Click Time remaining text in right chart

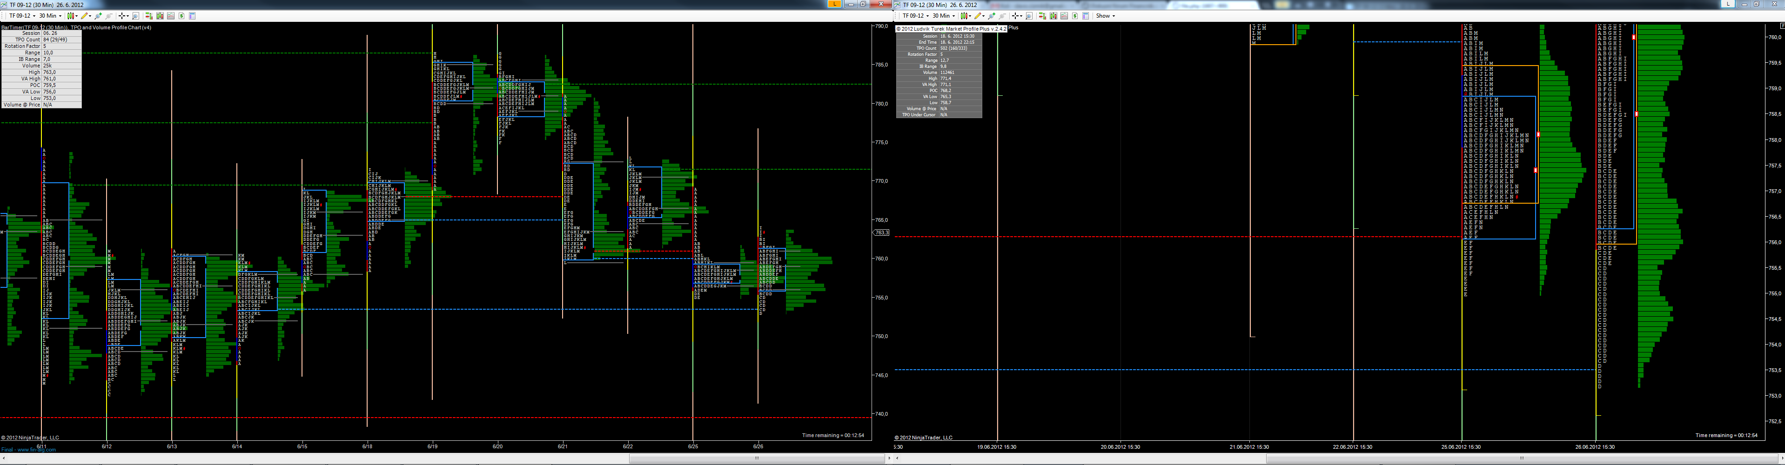click(x=1726, y=435)
